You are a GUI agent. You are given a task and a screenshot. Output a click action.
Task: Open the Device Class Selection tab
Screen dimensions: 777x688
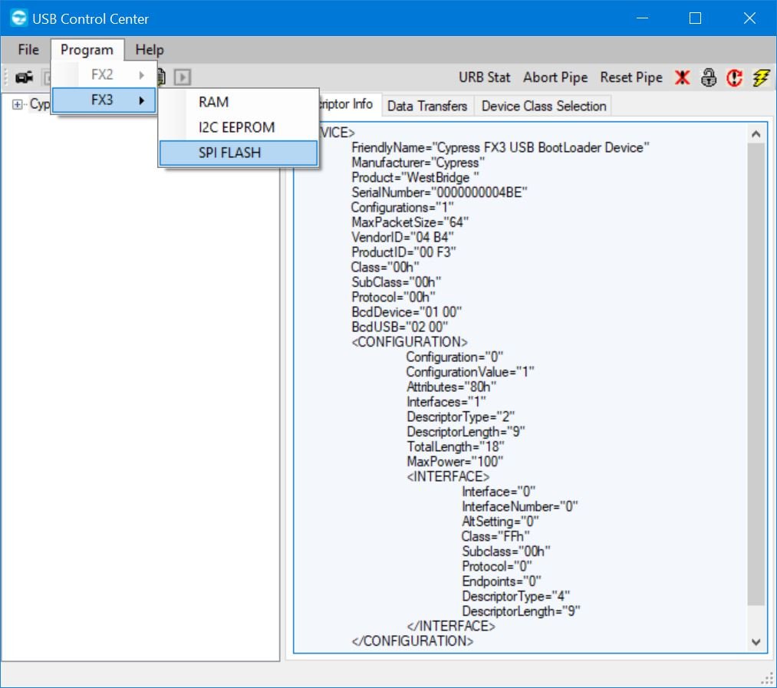[544, 106]
